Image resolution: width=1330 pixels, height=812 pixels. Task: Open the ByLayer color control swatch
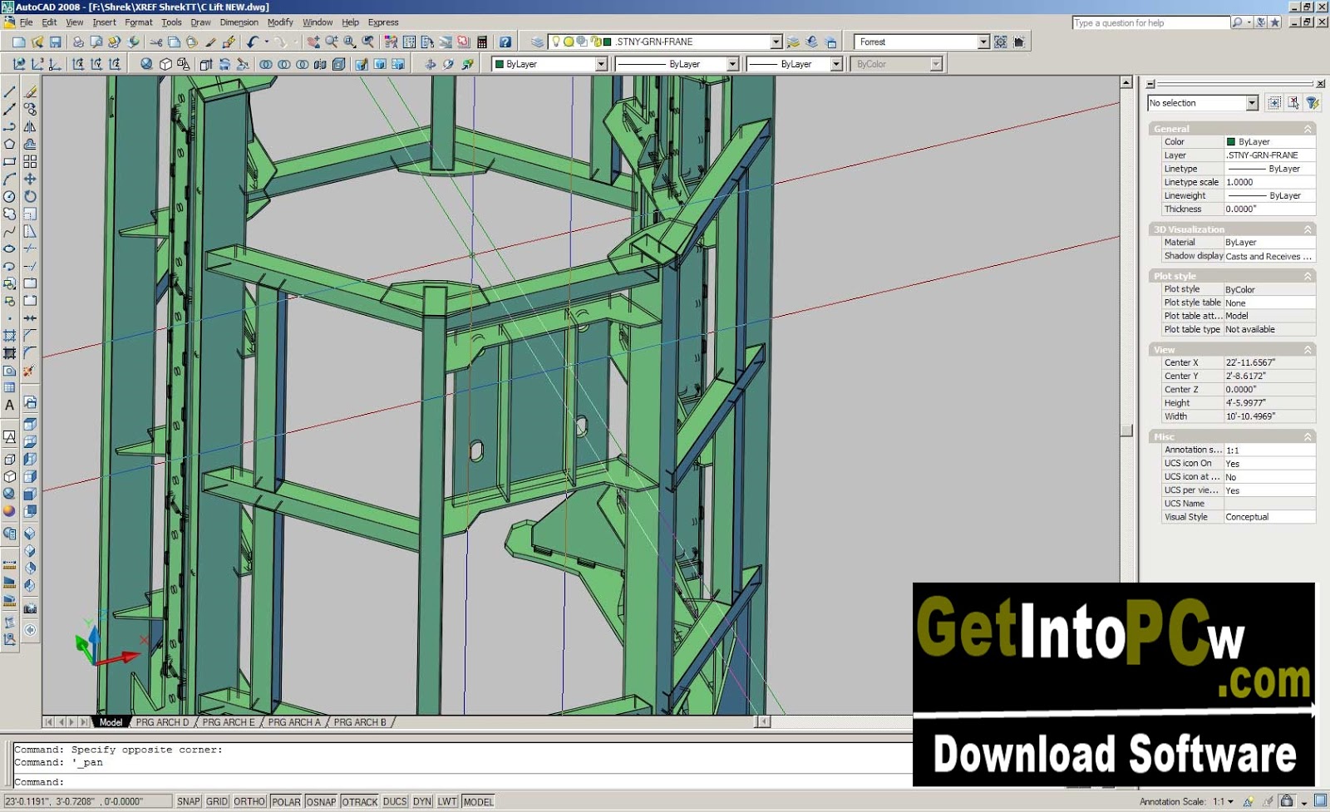tap(549, 64)
